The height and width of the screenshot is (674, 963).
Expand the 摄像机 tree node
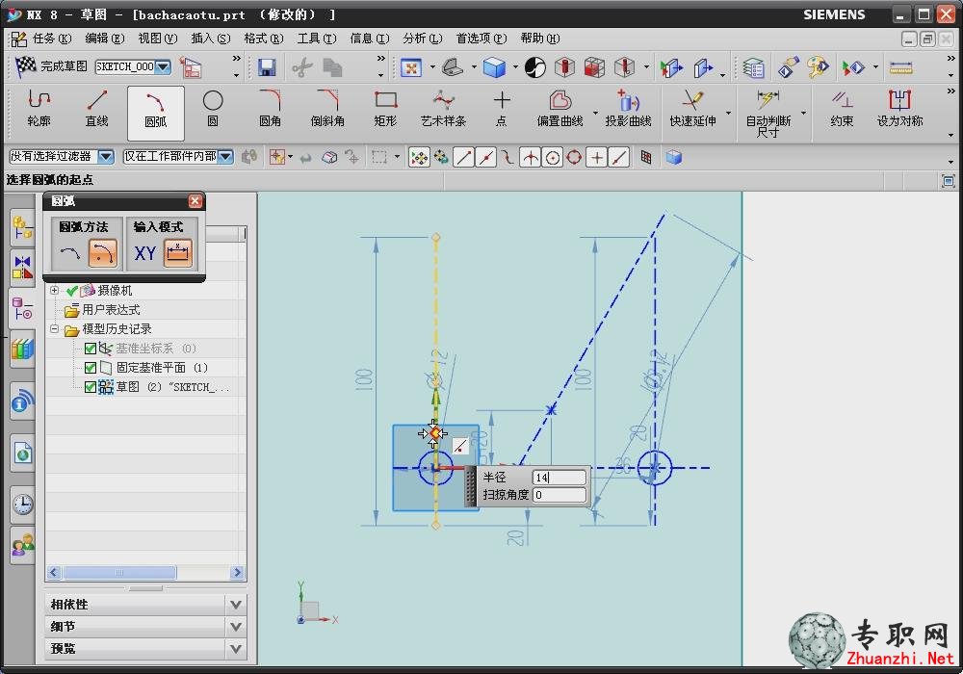pyautogui.click(x=55, y=291)
